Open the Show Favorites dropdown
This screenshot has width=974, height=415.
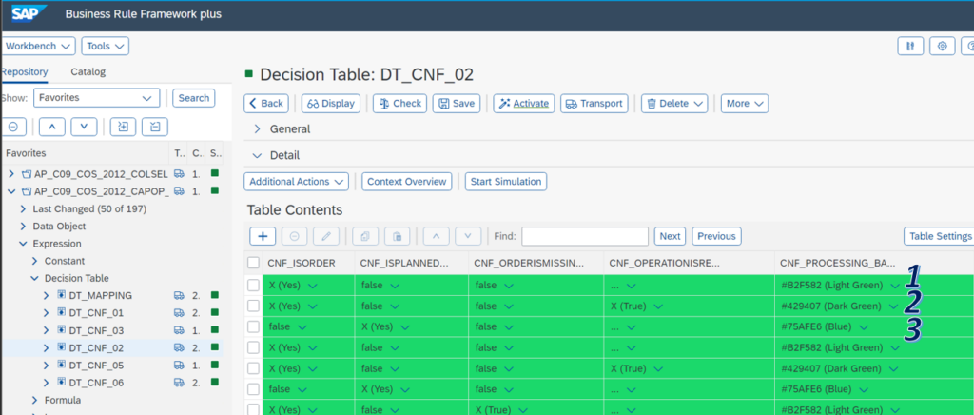click(96, 98)
